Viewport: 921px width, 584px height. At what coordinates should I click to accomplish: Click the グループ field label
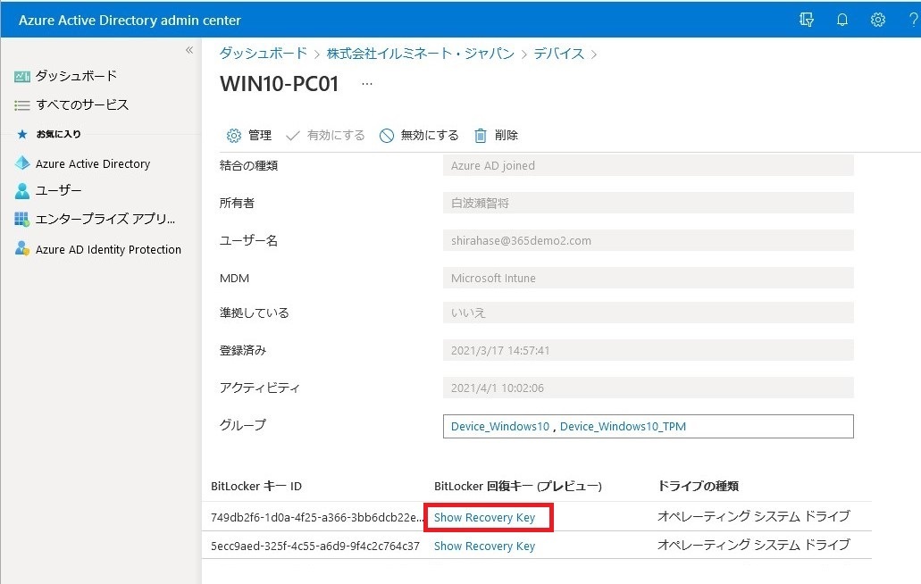click(x=243, y=425)
